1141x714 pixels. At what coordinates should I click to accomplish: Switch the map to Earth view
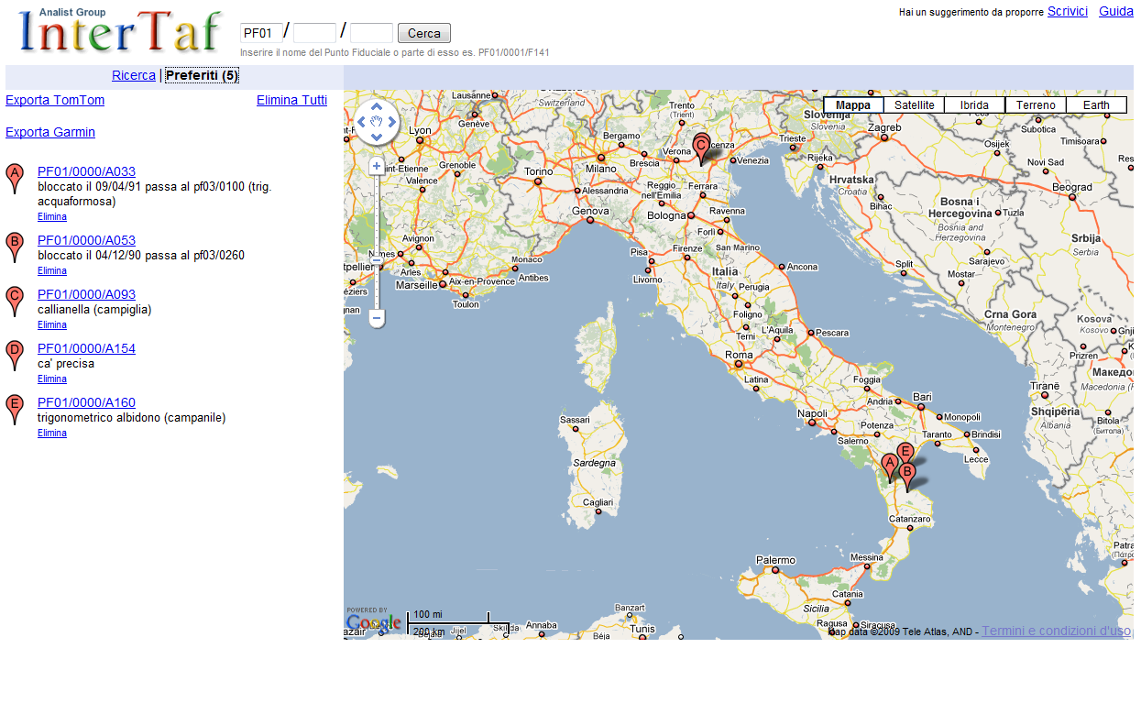[1096, 105]
